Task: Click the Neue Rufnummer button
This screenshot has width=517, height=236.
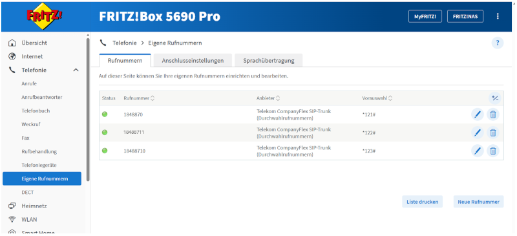Action: [478, 202]
